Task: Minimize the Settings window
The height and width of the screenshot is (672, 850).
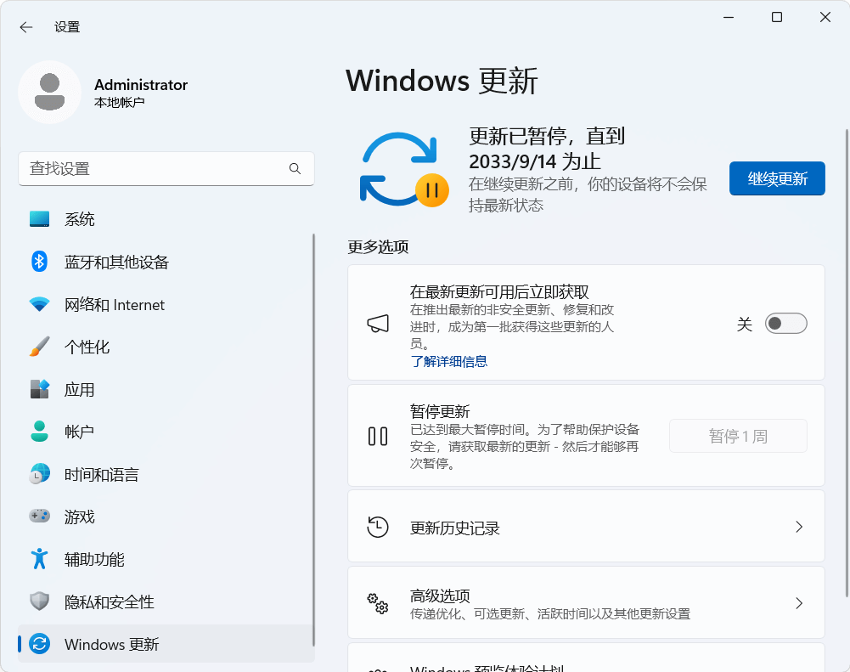Action: pos(729,17)
